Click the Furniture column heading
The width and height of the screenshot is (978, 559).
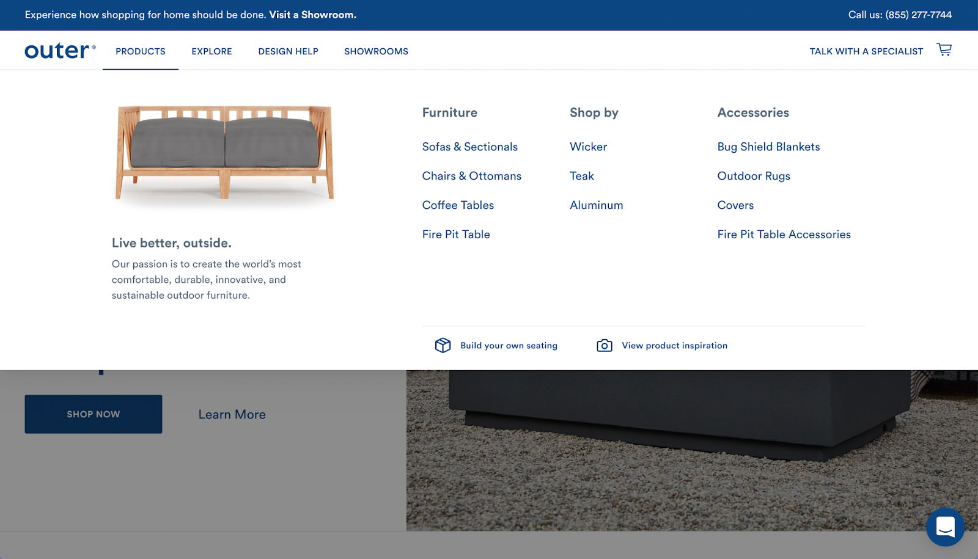449,112
